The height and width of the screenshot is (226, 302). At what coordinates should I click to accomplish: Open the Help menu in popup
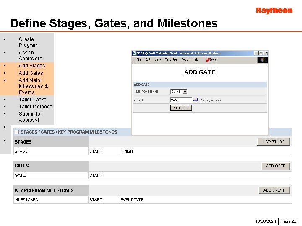(195, 60)
